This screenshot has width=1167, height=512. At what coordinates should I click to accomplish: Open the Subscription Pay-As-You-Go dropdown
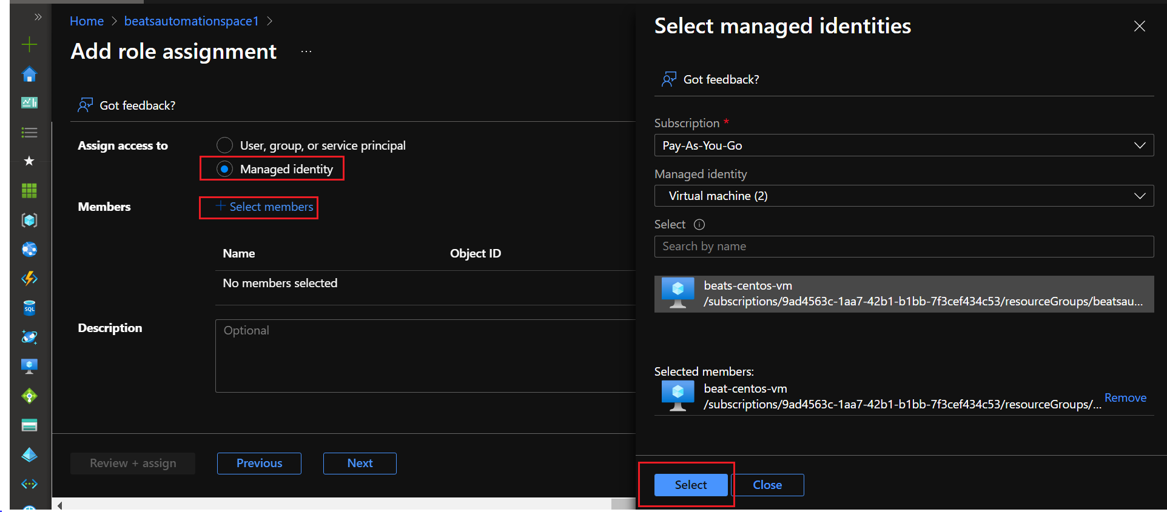pos(903,145)
